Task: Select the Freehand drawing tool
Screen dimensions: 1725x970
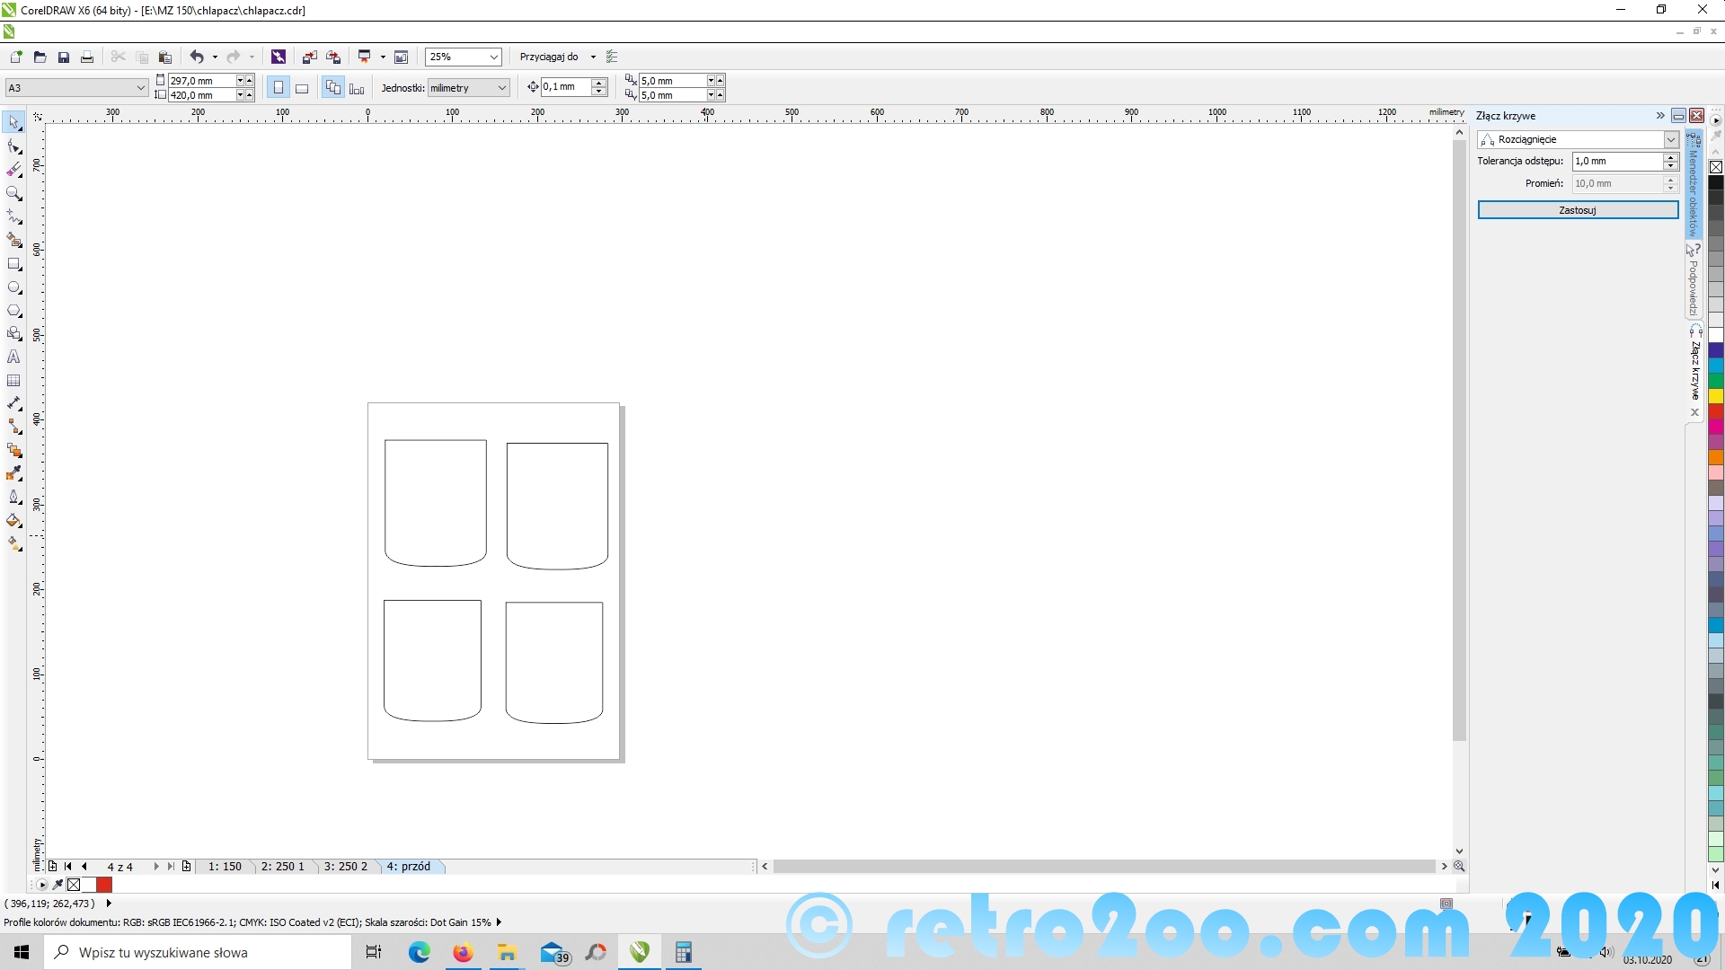Action: pyautogui.click(x=14, y=217)
